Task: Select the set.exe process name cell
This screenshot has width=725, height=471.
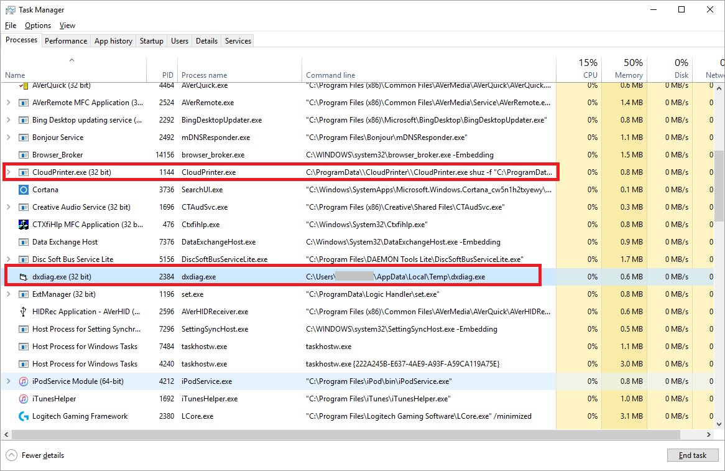Action: point(192,294)
